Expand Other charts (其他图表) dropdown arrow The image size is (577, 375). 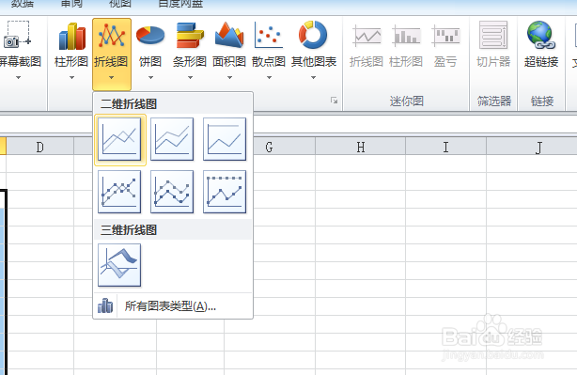click(313, 78)
